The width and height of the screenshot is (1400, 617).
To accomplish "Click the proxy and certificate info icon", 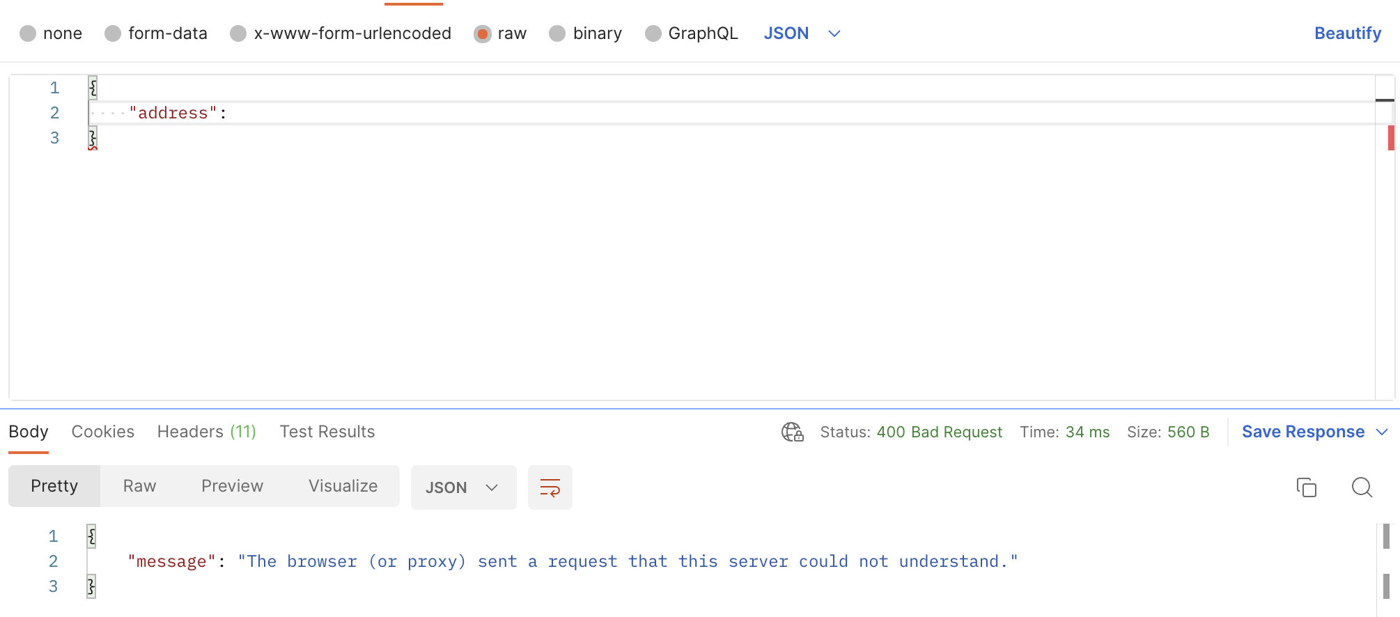I will tap(791, 432).
